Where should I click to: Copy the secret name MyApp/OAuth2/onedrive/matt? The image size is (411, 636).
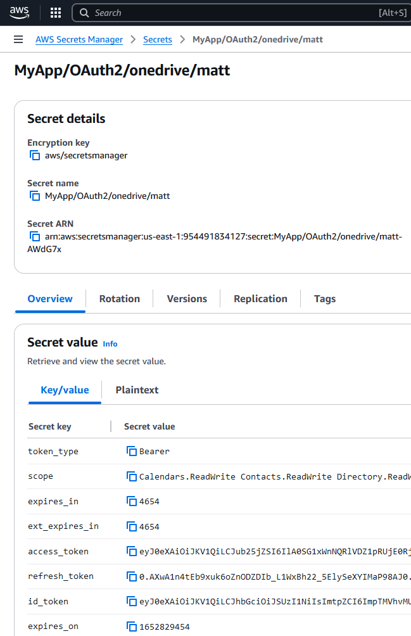point(35,196)
